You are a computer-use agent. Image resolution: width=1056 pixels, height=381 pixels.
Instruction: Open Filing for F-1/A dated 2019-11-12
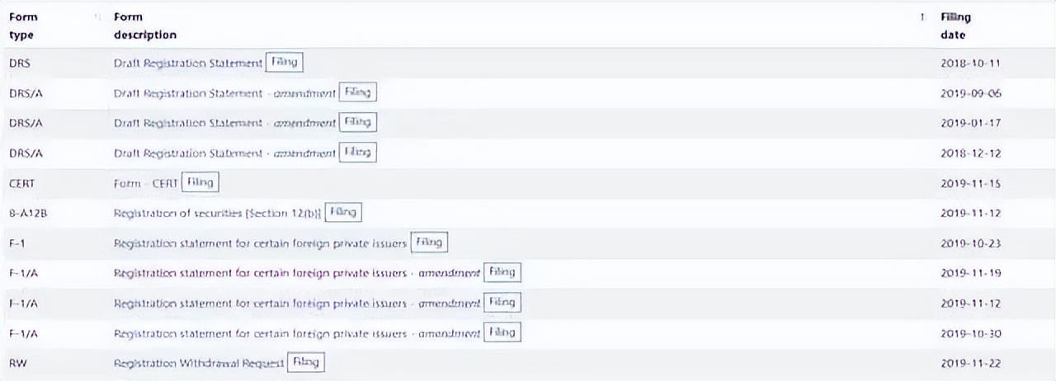pyautogui.click(x=502, y=303)
